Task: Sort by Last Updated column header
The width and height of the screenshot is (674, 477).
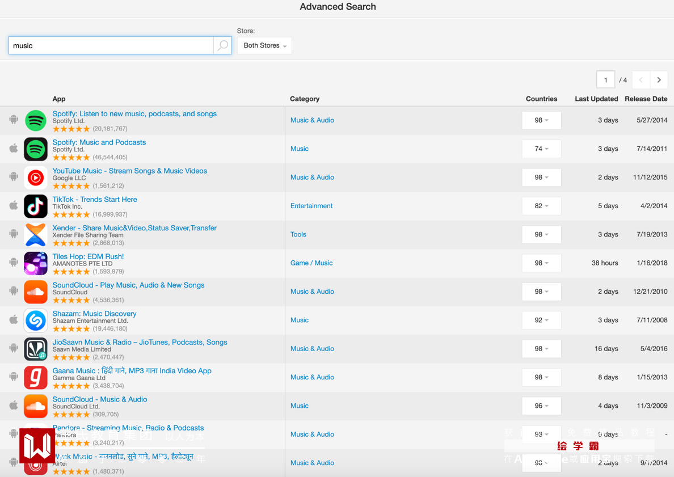Action: (596, 99)
